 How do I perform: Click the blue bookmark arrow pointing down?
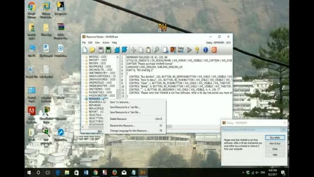(x=124, y=50)
